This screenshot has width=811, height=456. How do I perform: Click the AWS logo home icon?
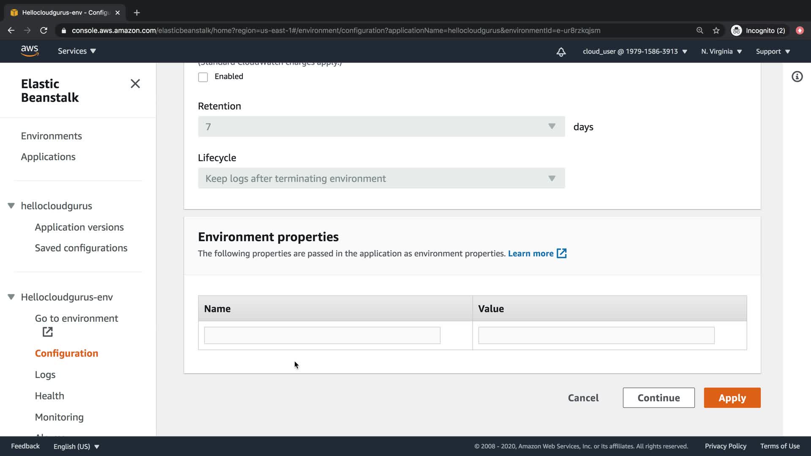coord(30,51)
